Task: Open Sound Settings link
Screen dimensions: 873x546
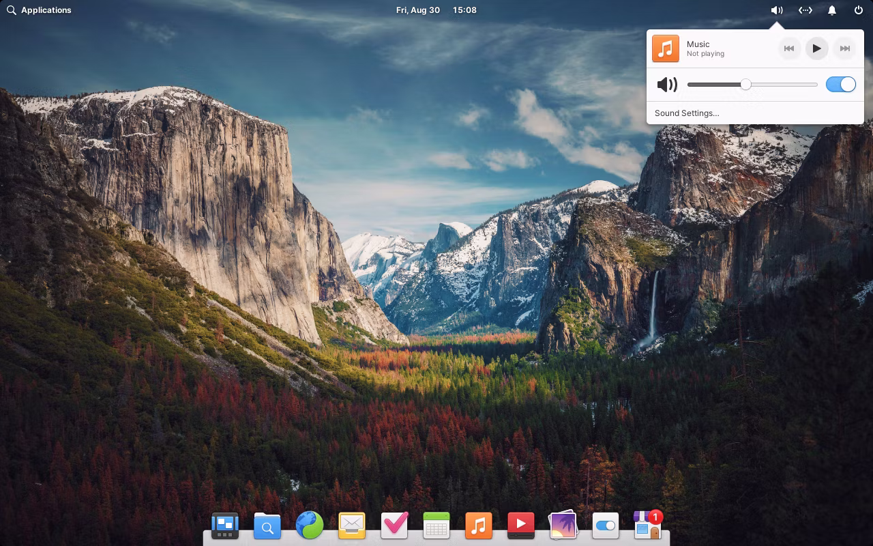Action: point(687,113)
